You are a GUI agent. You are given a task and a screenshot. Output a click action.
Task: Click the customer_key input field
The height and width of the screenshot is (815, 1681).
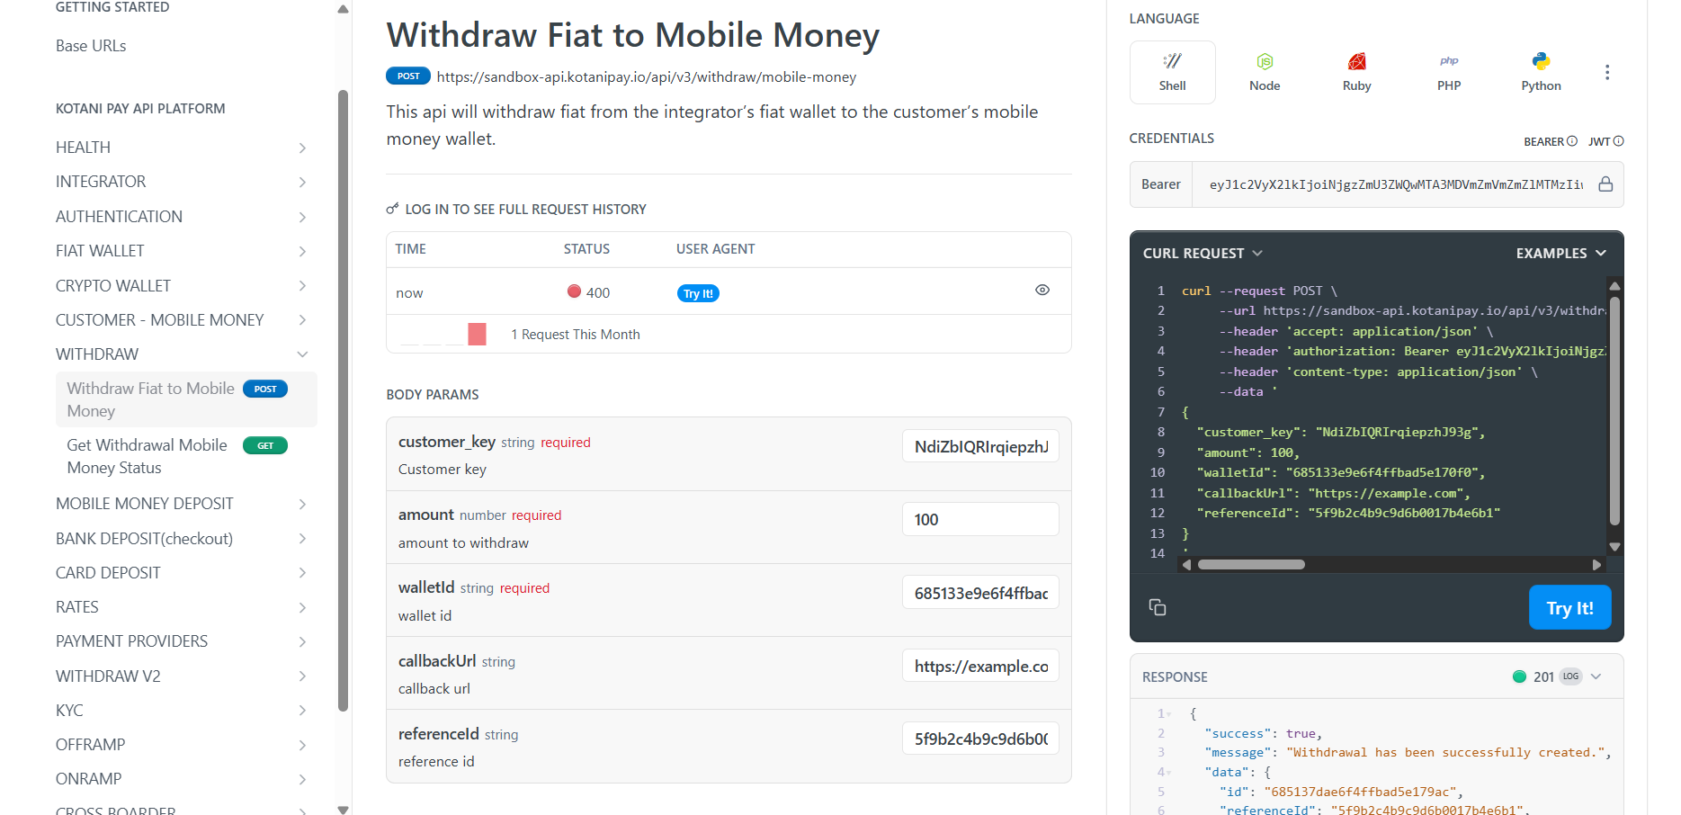(980, 446)
